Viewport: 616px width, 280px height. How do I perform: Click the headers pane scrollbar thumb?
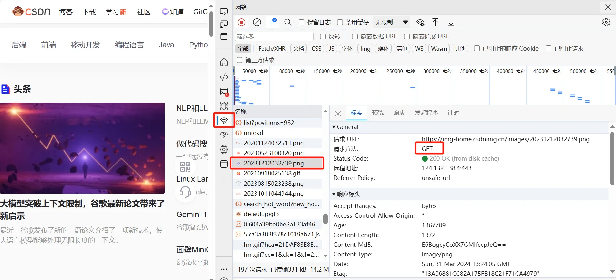point(612,158)
